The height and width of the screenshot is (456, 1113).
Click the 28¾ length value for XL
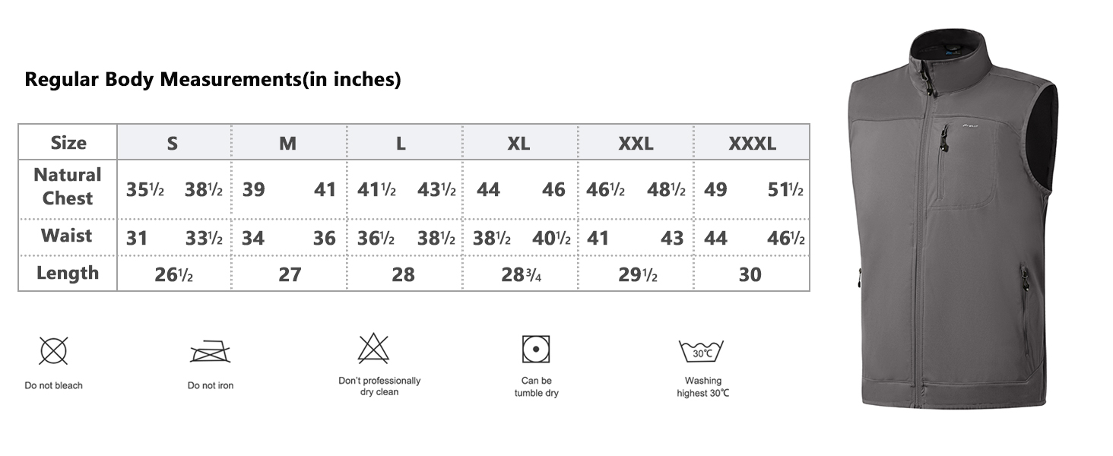tap(521, 274)
